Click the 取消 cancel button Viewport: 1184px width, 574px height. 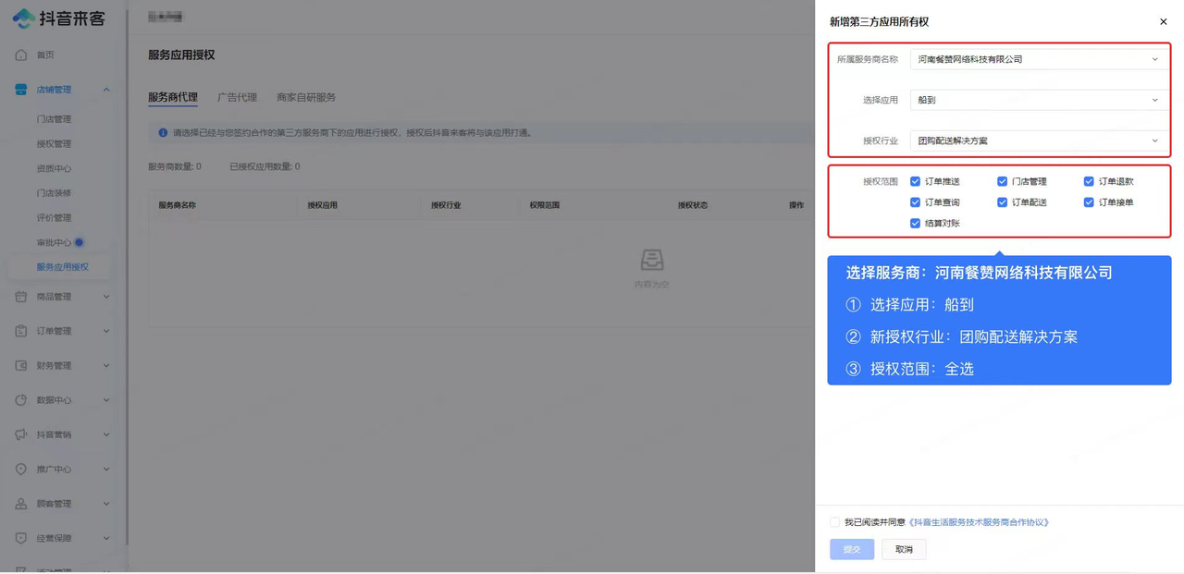(903, 548)
